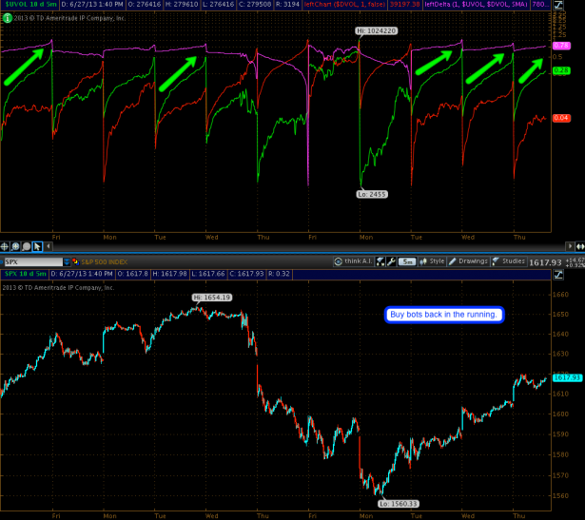Screen dimensions: 585x520
Task: Click the 1660 price axis label
Action: point(560,295)
